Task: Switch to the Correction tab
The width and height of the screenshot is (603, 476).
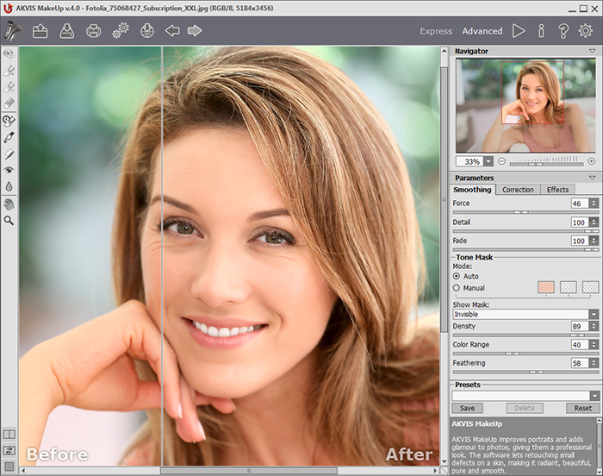Action: (x=518, y=190)
